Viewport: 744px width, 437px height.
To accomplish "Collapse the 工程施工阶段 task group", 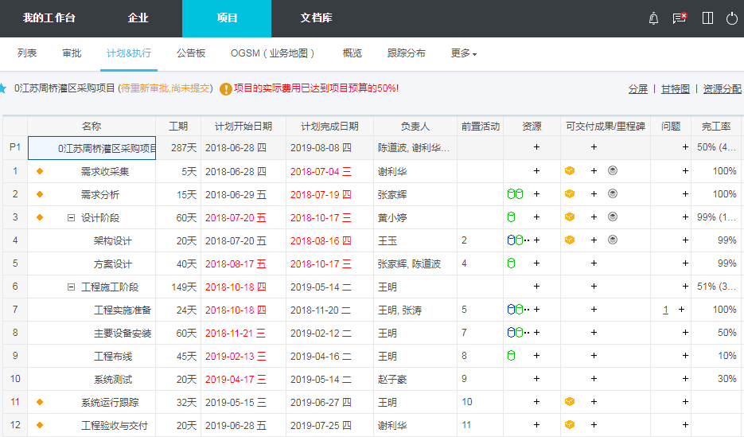I will click(x=71, y=287).
